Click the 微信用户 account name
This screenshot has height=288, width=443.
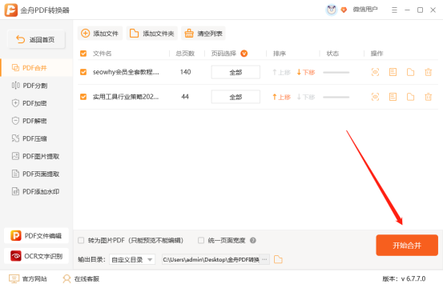coord(365,10)
